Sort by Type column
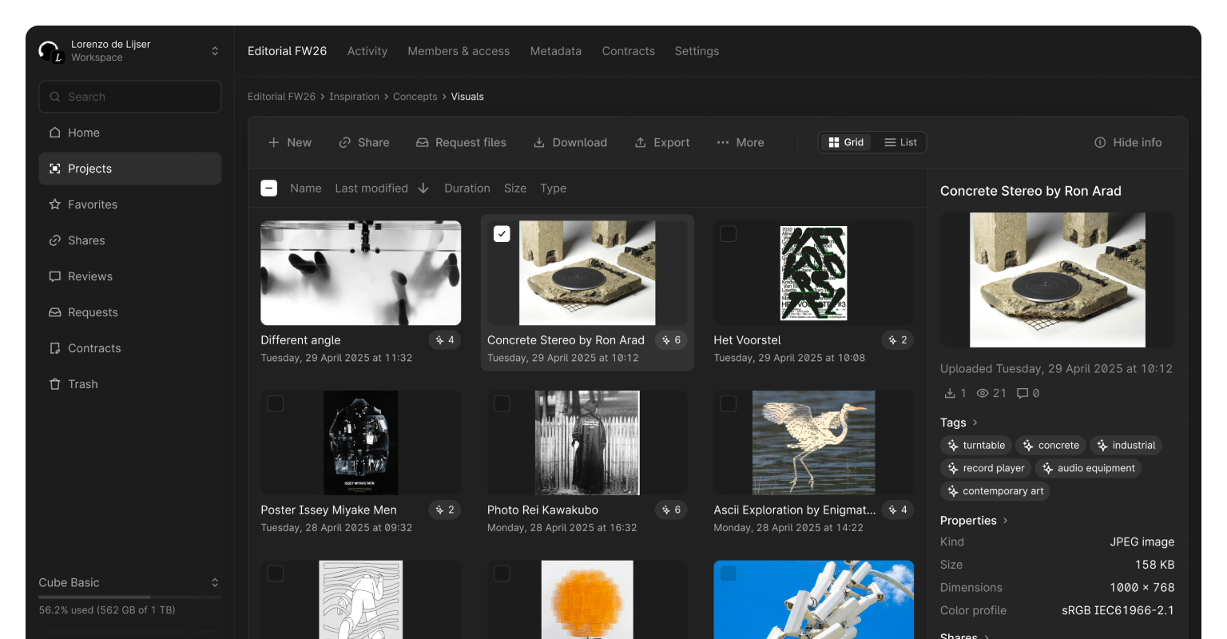 click(554, 189)
